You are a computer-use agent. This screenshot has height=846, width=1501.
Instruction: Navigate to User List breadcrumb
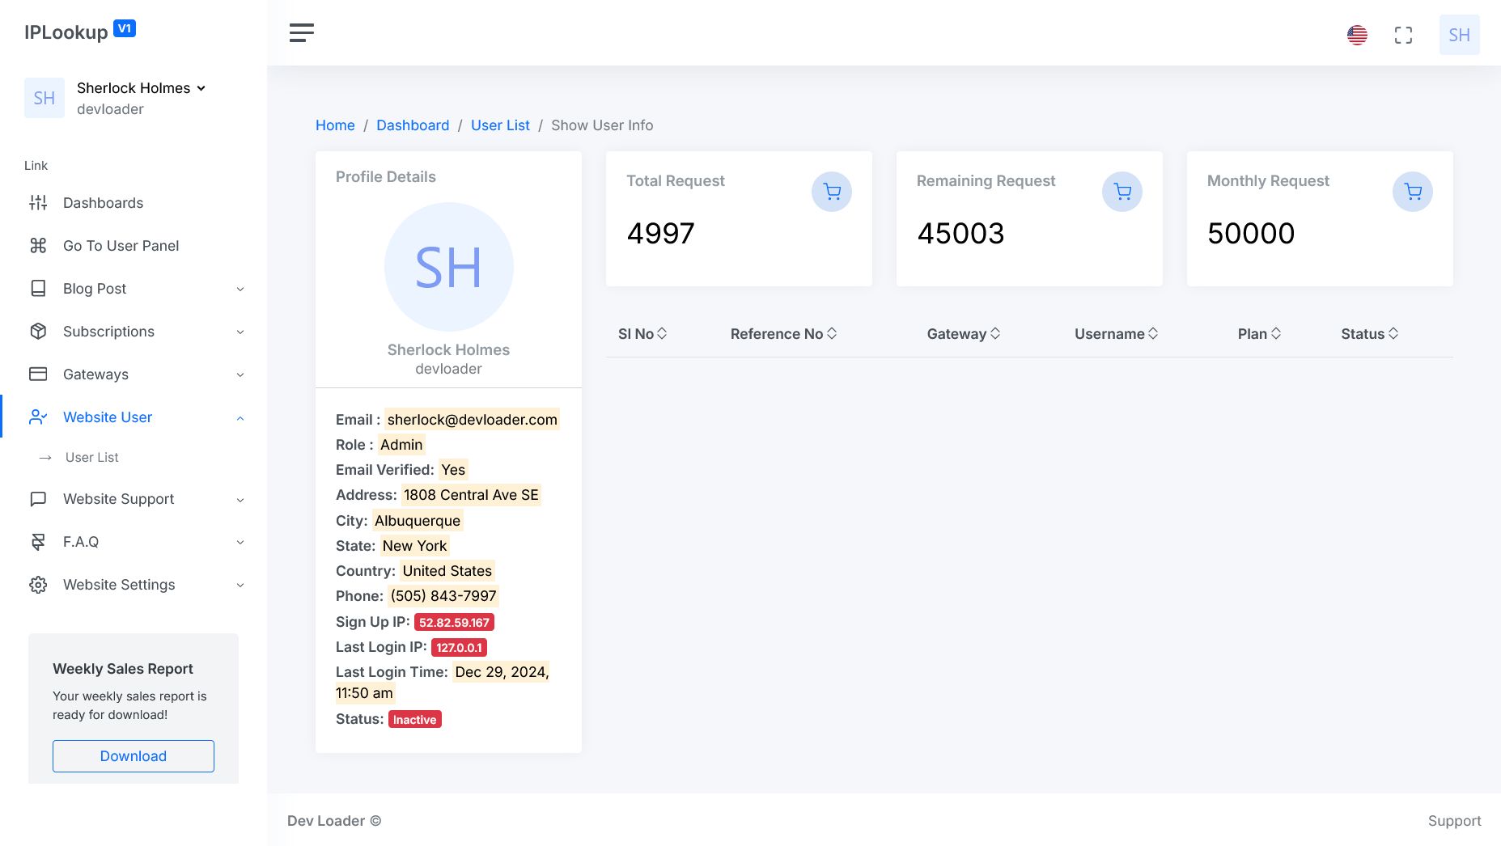[x=500, y=125]
